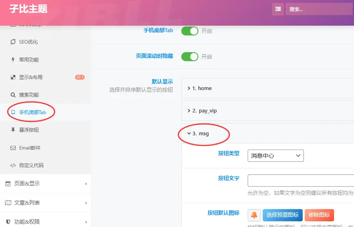Click the shield icon beside 功能&权限
Viewport: 354px width, 227px height.
pos(8,222)
